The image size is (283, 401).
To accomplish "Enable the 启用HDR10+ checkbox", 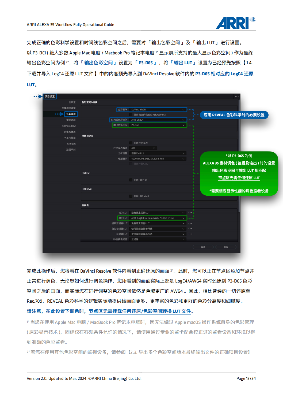I will pyautogui.click(x=130, y=180).
